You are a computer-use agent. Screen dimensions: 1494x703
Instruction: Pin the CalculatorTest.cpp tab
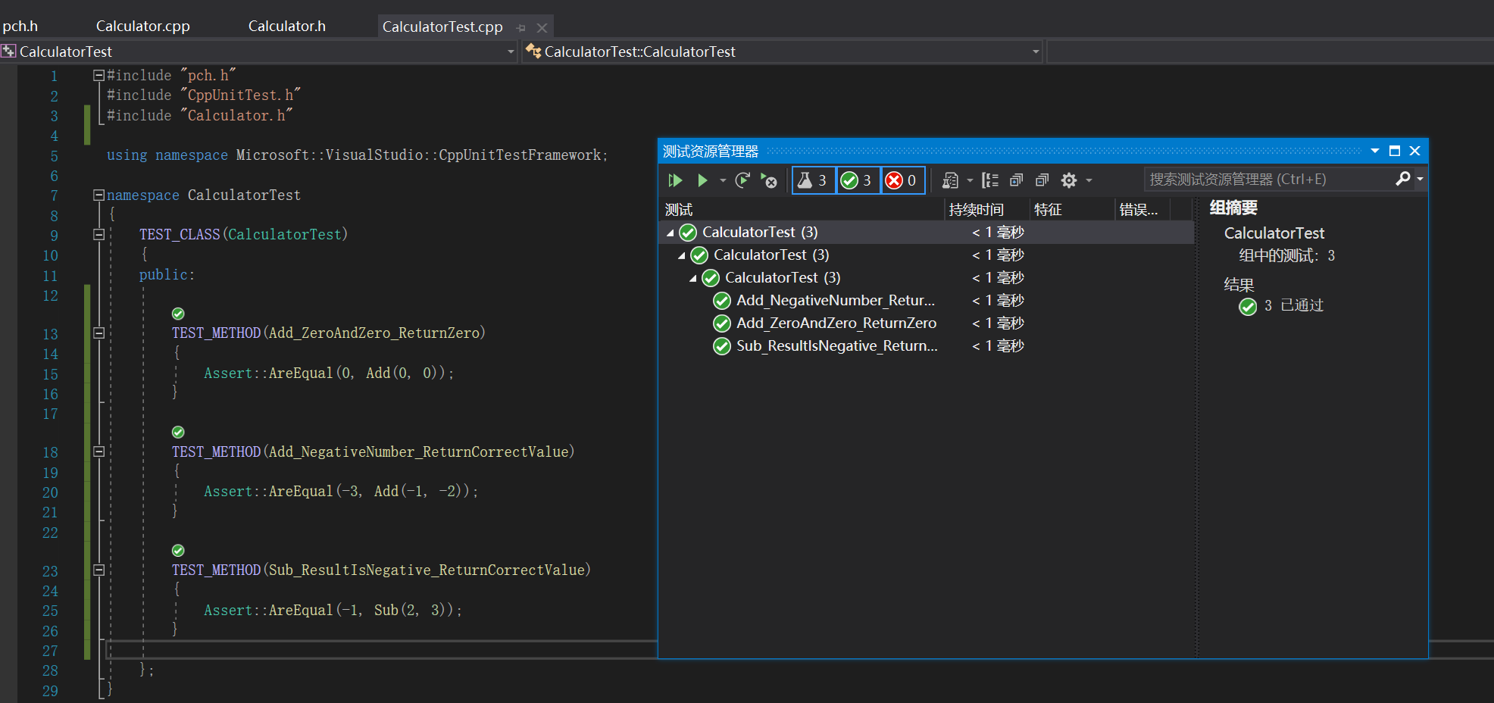(x=520, y=28)
